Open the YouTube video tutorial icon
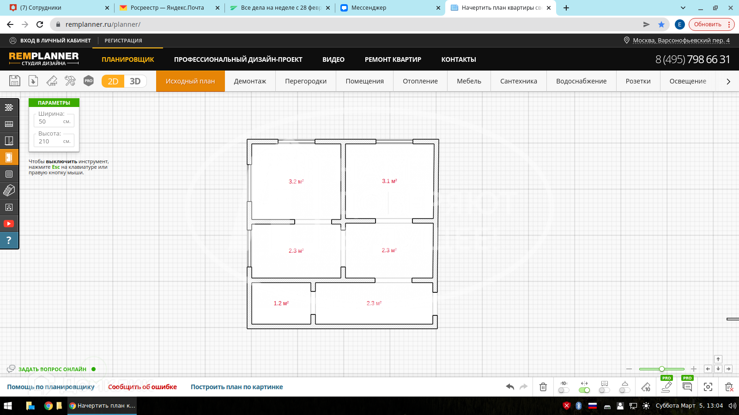 pyautogui.click(x=9, y=224)
